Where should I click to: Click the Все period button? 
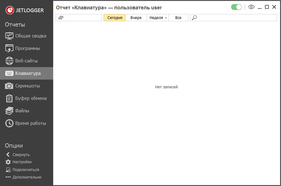tap(178, 18)
